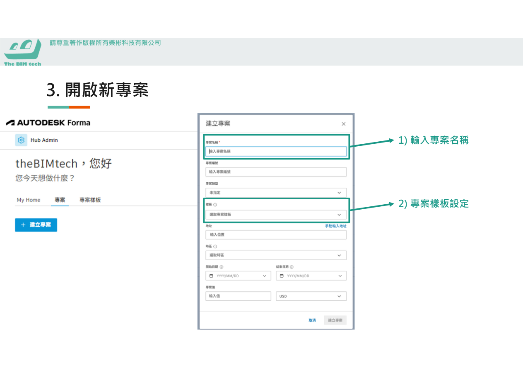Viewport: 523px width, 370px height.
Task: Click 取消 in the dialog footer
Action: 312,320
